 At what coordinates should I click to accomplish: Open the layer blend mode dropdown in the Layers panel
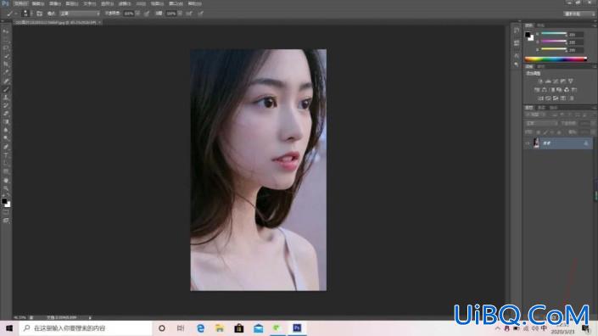pos(541,124)
